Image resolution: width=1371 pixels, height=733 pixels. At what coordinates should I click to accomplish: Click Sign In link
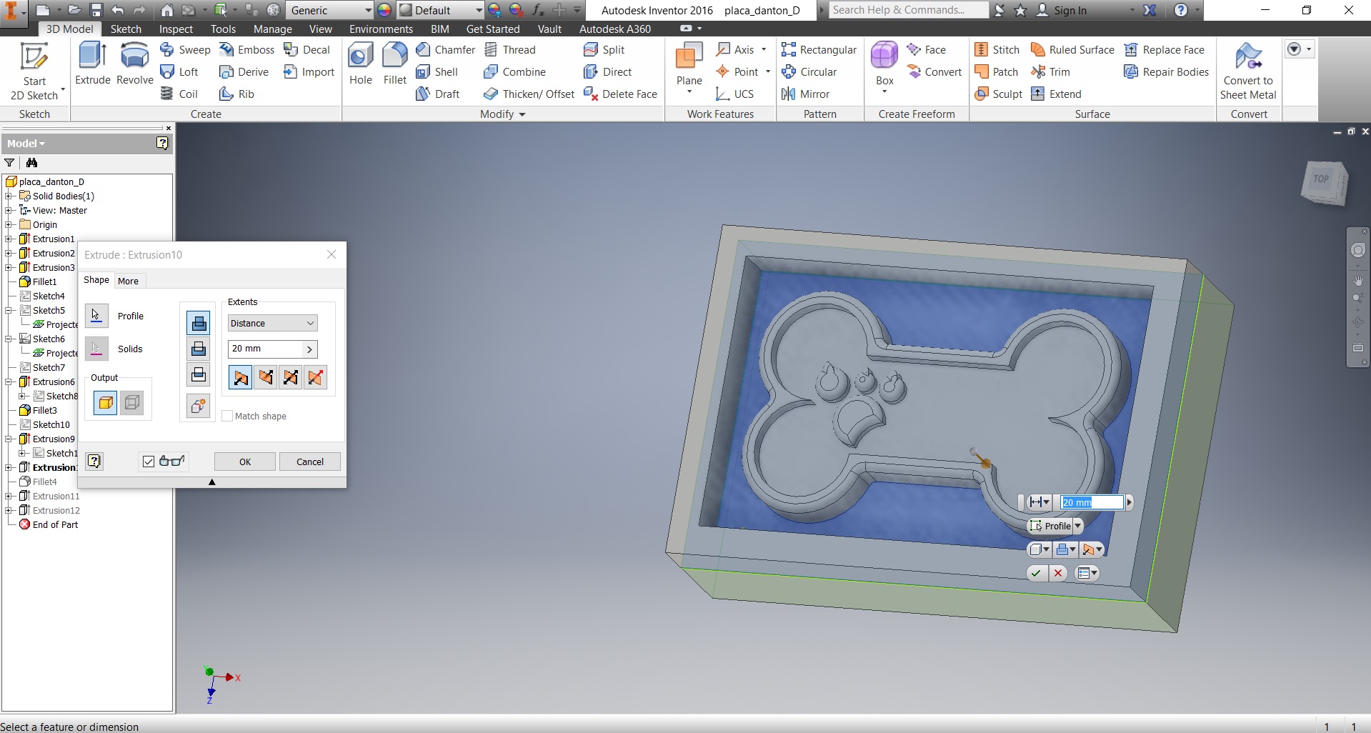pyautogui.click(x=1070, y=10)
